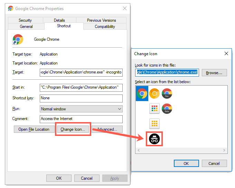The image size is (235, 188).
Task: Click the Target path field
Action: [x=81, y=72]
